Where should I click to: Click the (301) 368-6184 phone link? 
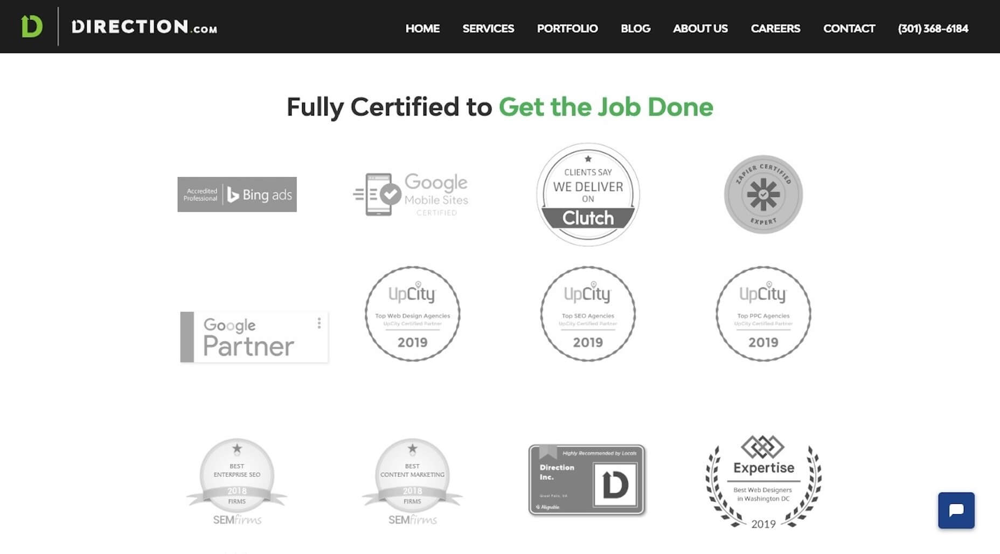click(x=933, y=29)
